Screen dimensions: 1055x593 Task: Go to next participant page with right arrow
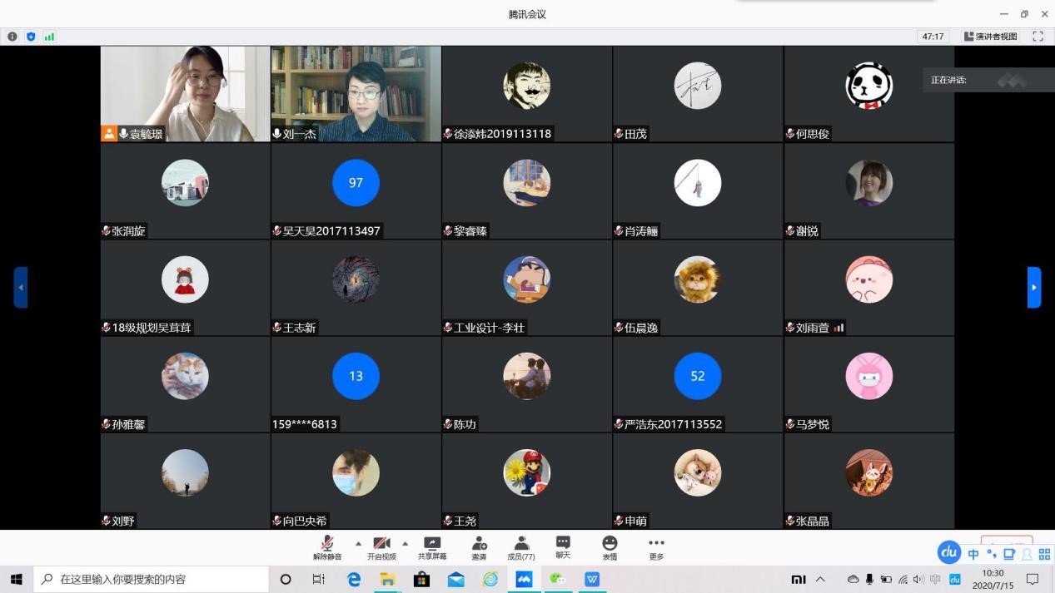point(1034,288)
